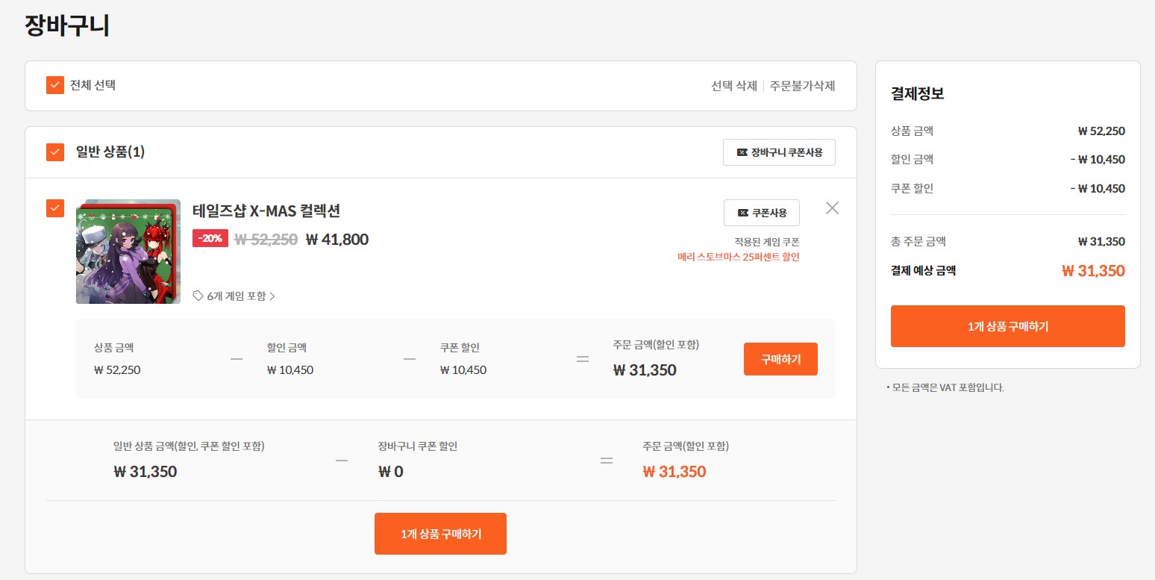Click the ticket icon in 장바구니 쿠폰사용
This screenshot has width=1155, height=580.
(x=742, y=152)
